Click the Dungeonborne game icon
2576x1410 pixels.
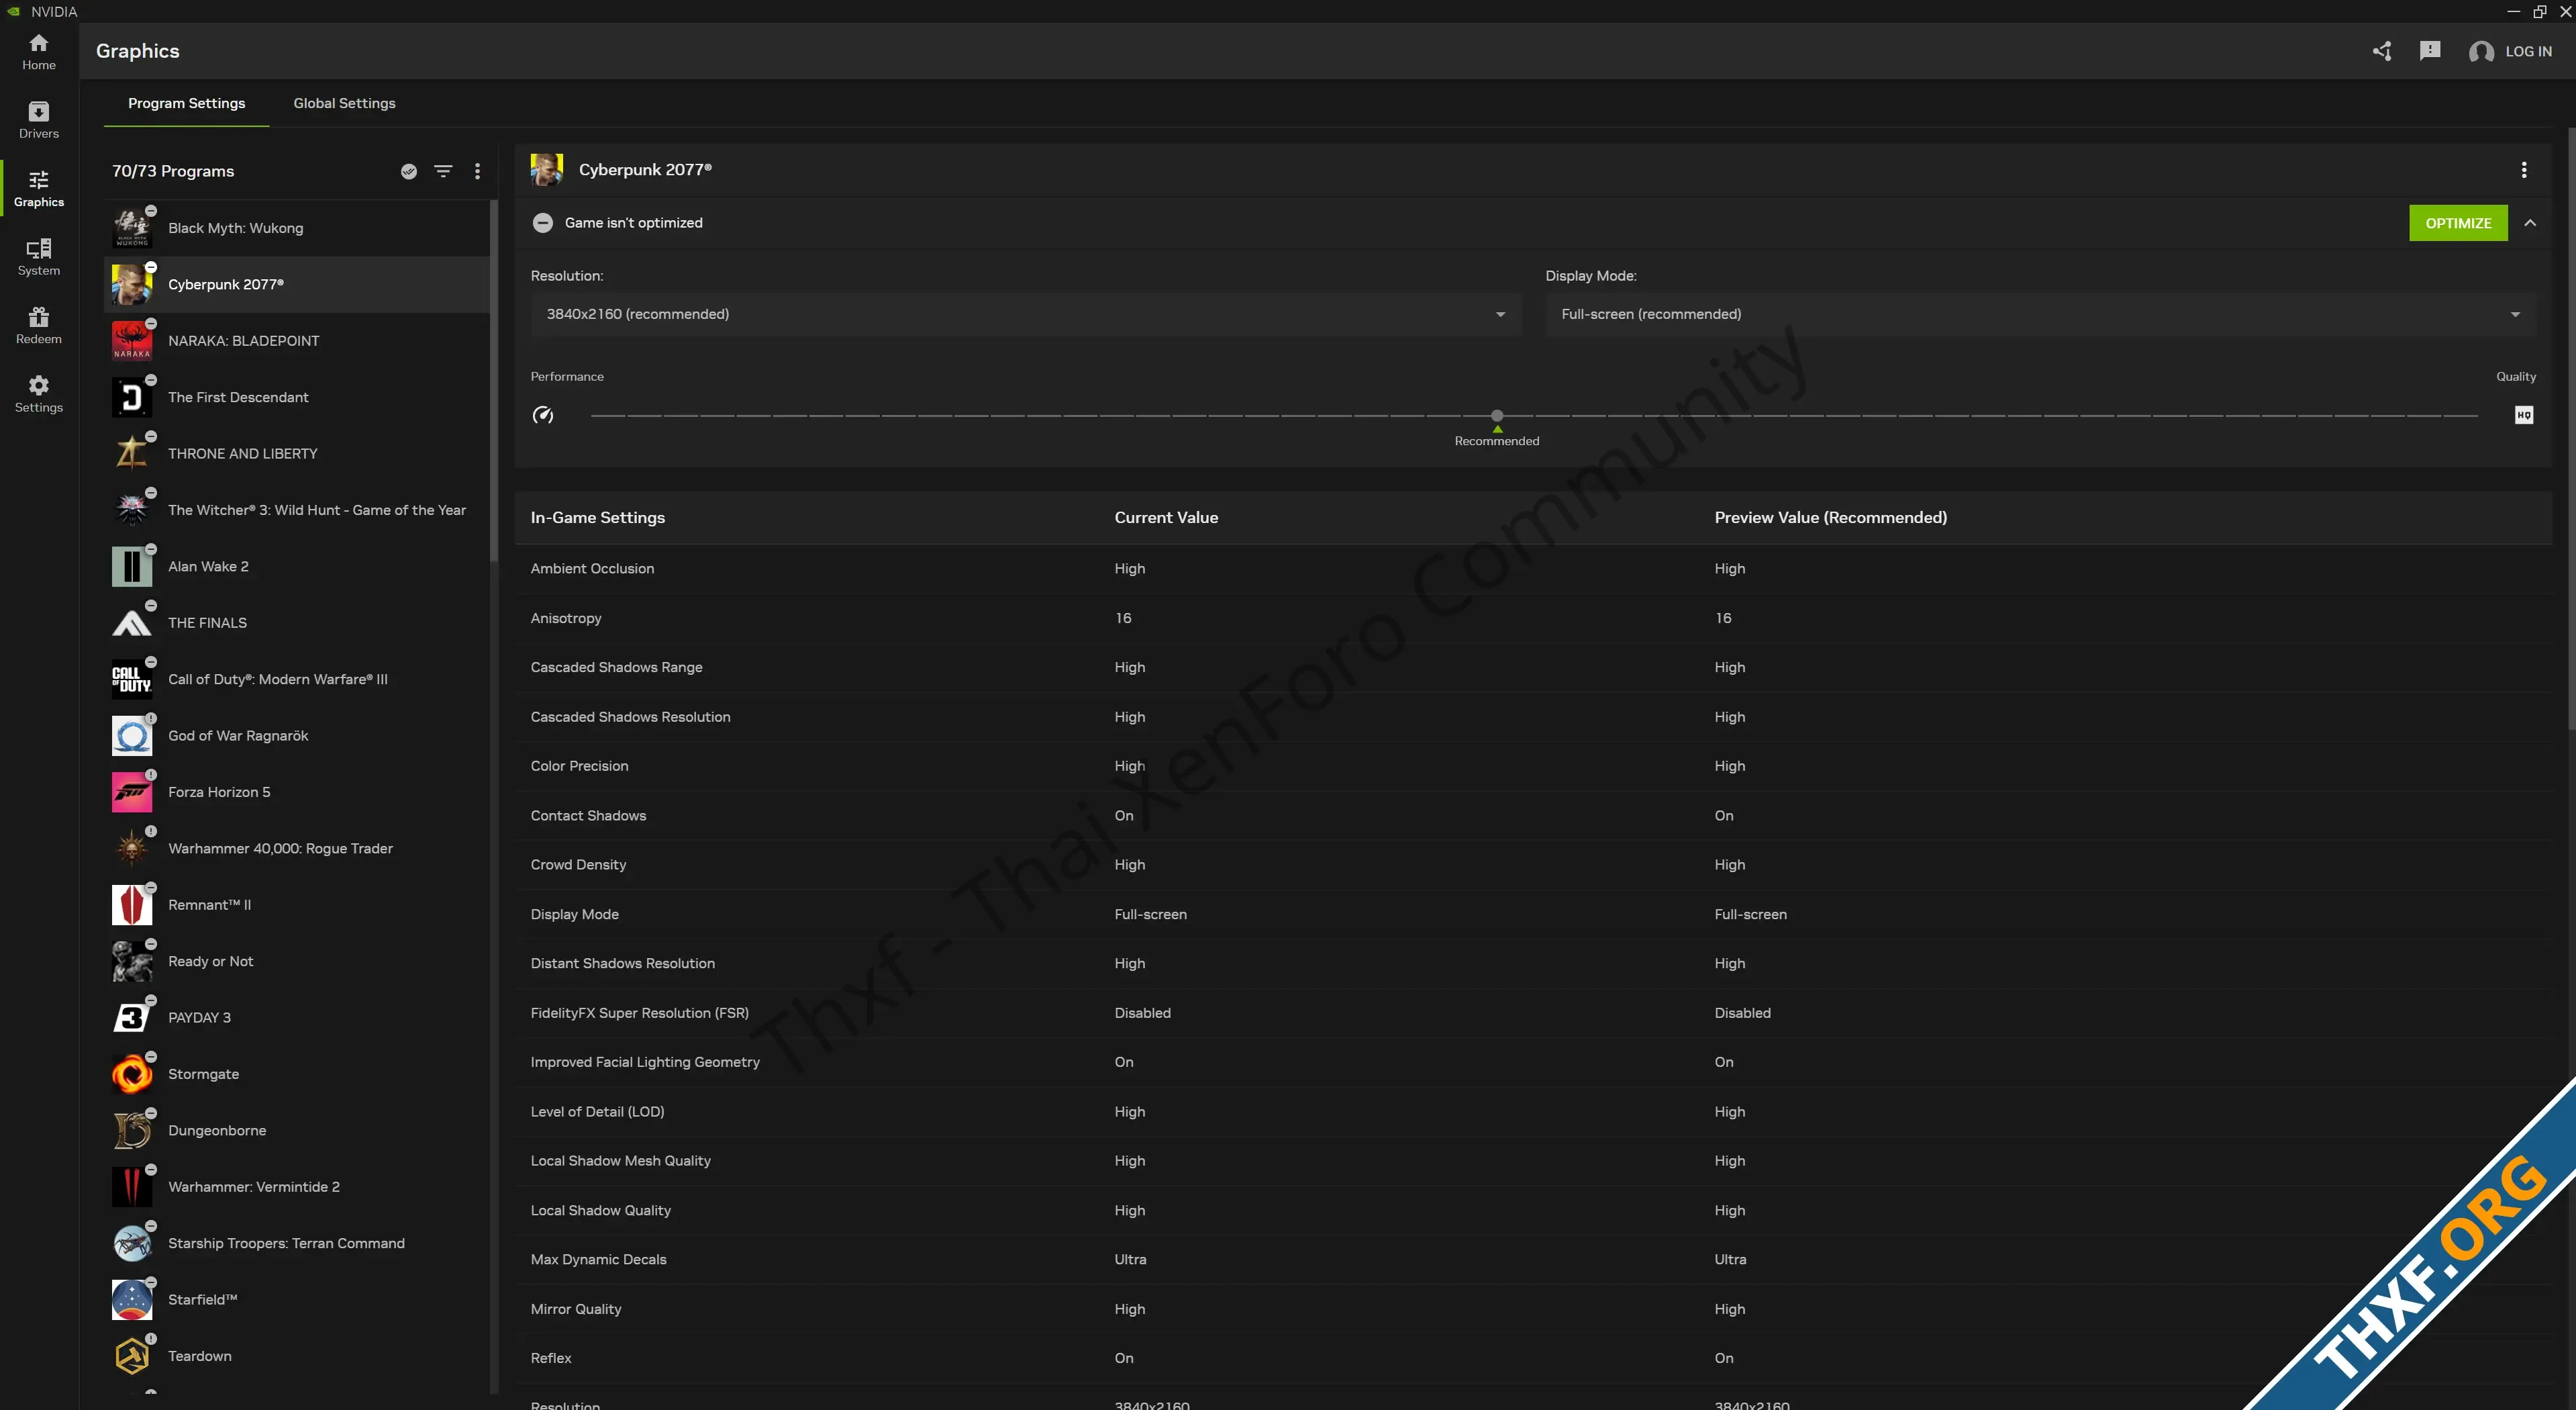point(132,1130)
